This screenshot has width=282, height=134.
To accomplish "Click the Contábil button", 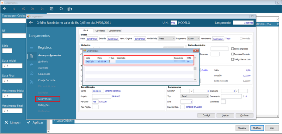I will click(x=206, y=115).
